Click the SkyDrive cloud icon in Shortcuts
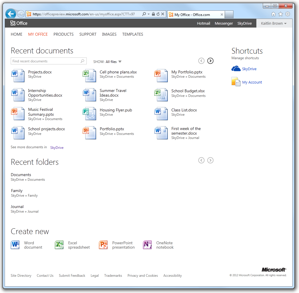This screenshot has height=293, width=299. pyautogui.click(x=236, y=69)
